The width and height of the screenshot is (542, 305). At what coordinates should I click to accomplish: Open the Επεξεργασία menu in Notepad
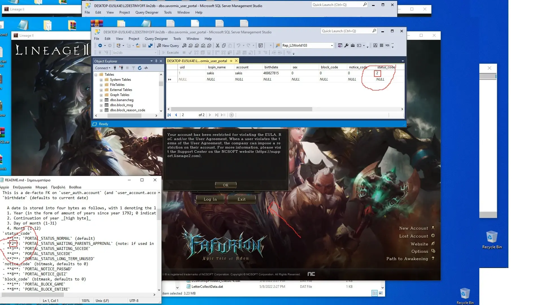tap(22, 187)
